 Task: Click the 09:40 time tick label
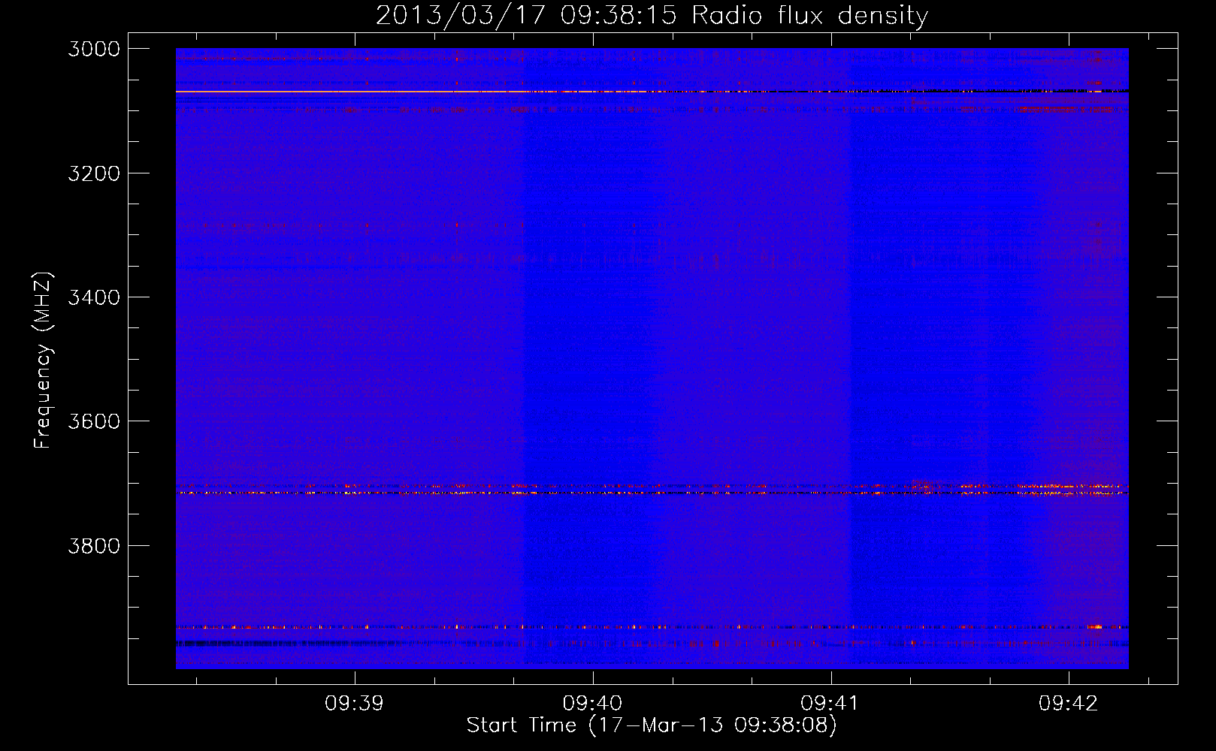pos(592,704)
